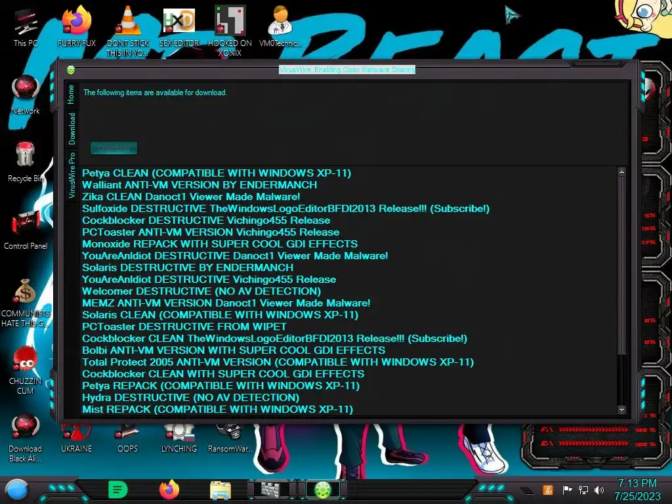This screenshot has height=504, width=672.
Task: Open the Action Center flag icon
Action: point(567,490)
